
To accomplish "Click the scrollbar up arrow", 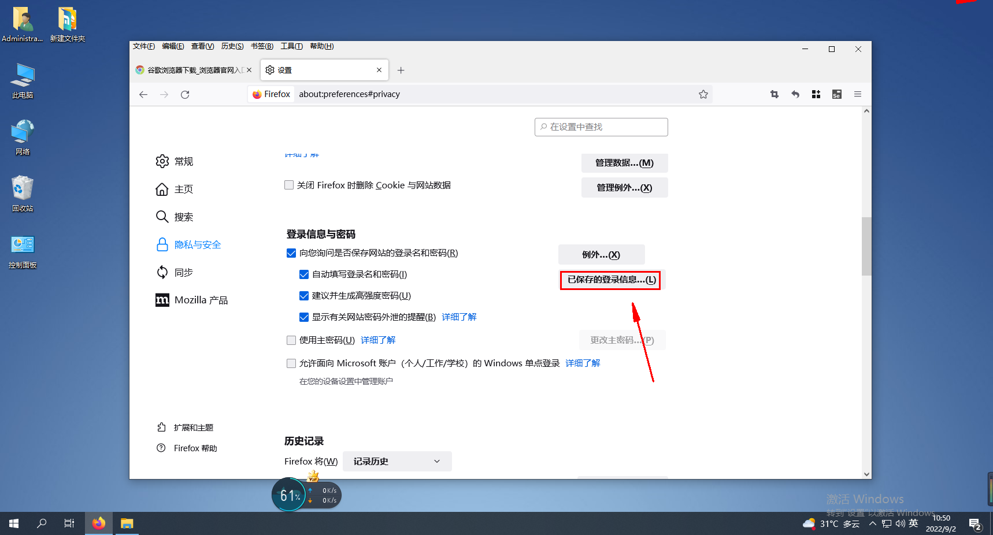I will (x=866, y=111).
